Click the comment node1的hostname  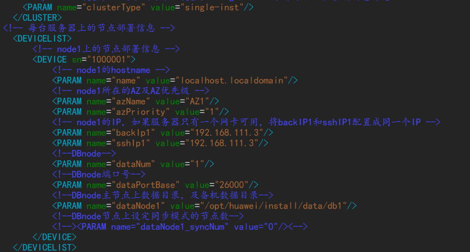(111, 70)
